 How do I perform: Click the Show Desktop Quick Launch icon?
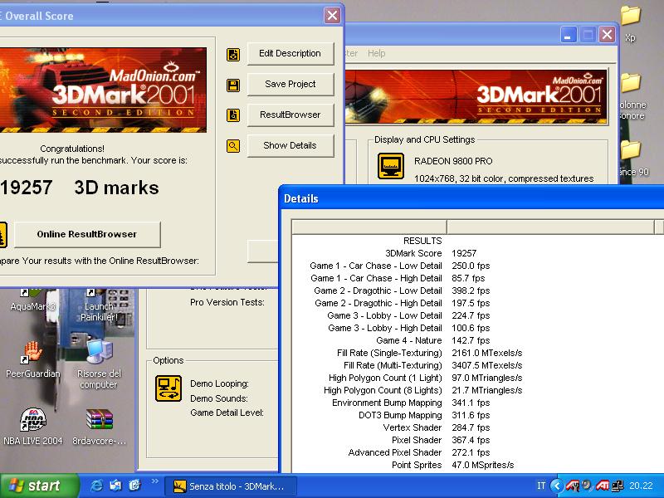(115, 486)
